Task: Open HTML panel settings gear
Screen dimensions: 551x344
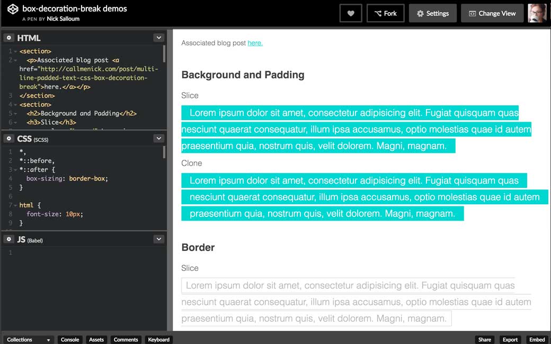Action: tap(9, 38)
